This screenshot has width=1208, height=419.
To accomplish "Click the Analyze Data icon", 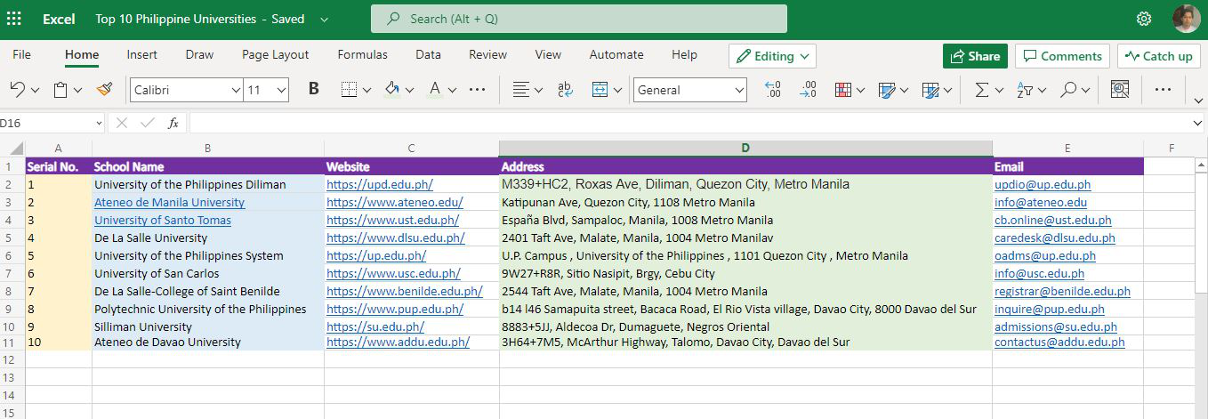I will click(x=1119, y=90).
